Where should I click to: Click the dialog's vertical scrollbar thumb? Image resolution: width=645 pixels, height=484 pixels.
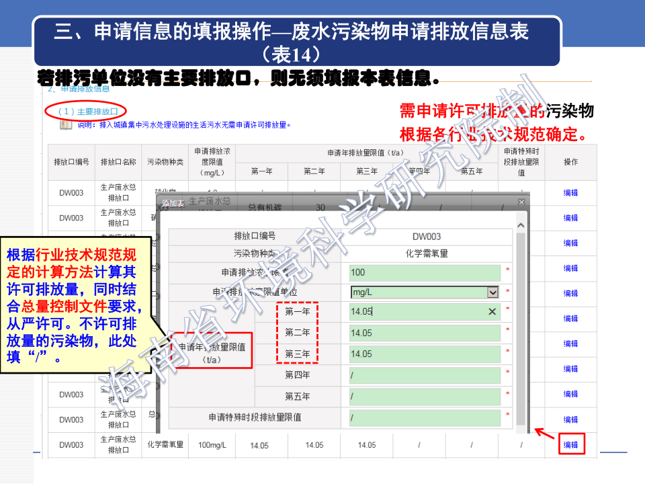click(x=521, y=329)
